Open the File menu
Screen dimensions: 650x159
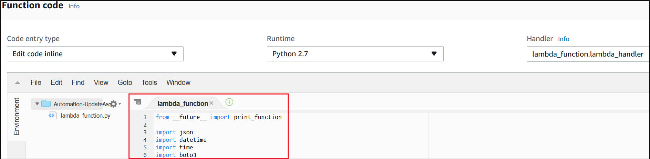click(36, 82)
